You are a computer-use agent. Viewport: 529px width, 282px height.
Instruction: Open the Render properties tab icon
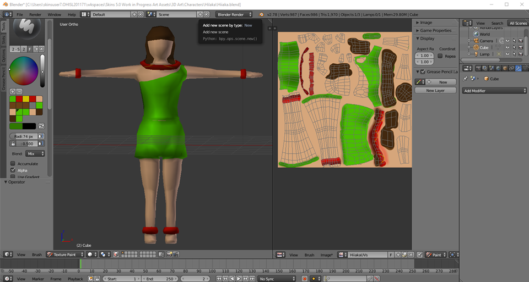coord(478,68)
